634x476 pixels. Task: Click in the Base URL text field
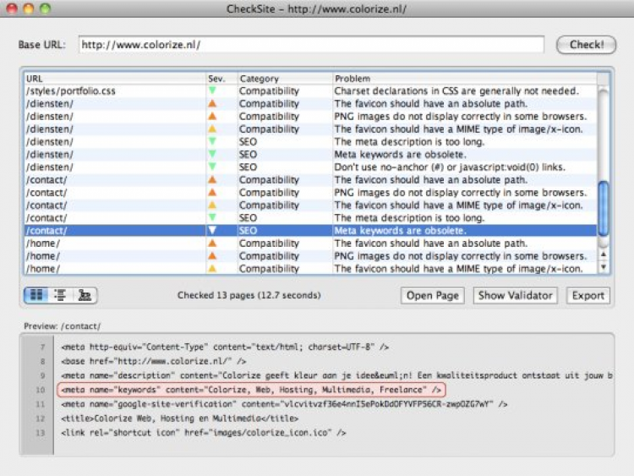click(x=311, y=45)
